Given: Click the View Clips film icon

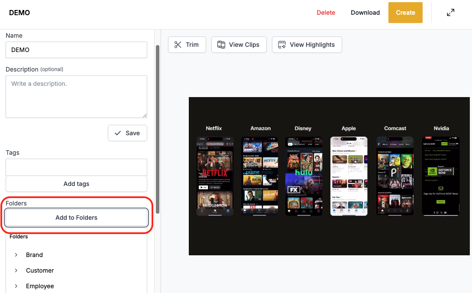Looking at the screenshot, I should [221, 45].
